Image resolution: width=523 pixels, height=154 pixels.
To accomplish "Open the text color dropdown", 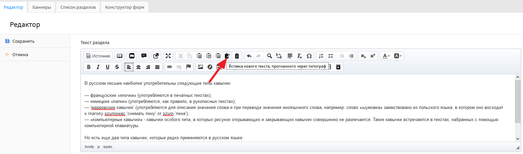I will click(x=386, y=56).
